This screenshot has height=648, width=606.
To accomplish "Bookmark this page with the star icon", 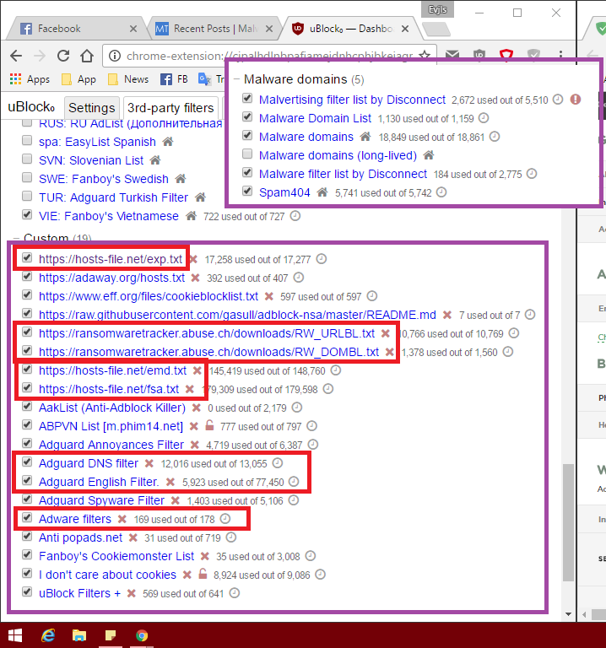I will click(425, 55).
